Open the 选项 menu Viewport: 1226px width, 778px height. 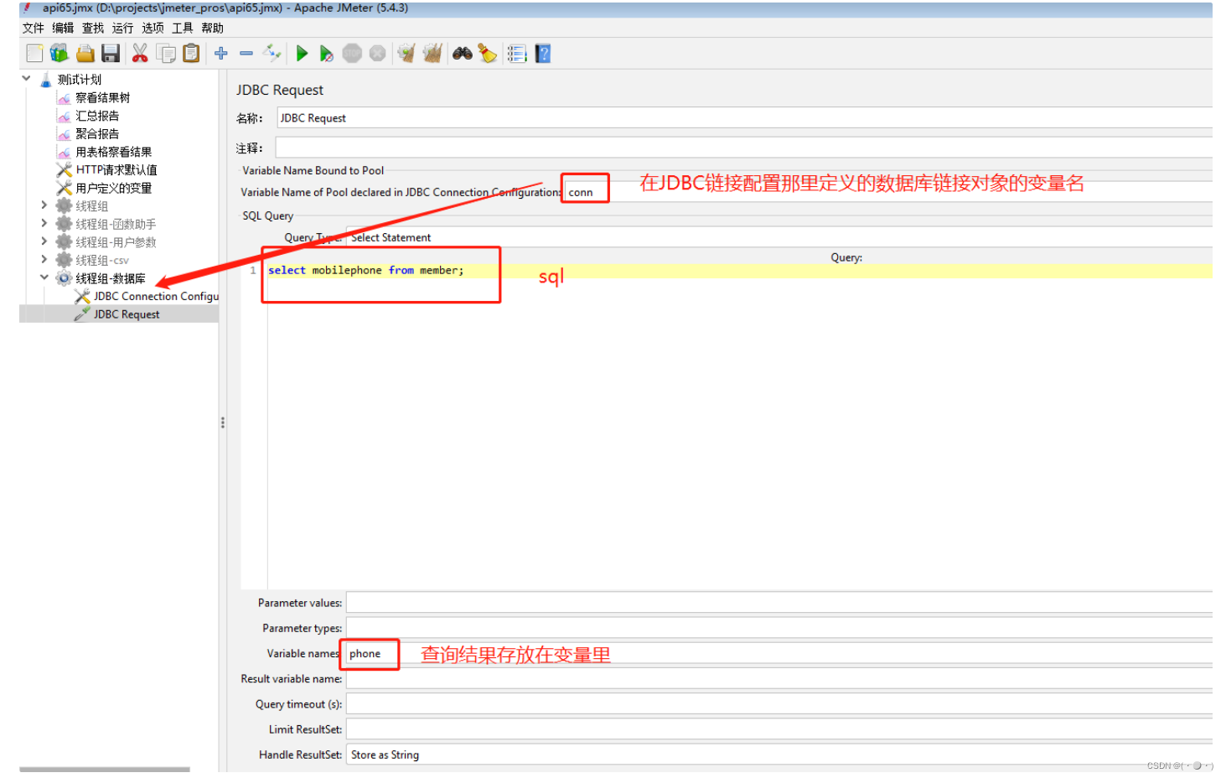153,28
